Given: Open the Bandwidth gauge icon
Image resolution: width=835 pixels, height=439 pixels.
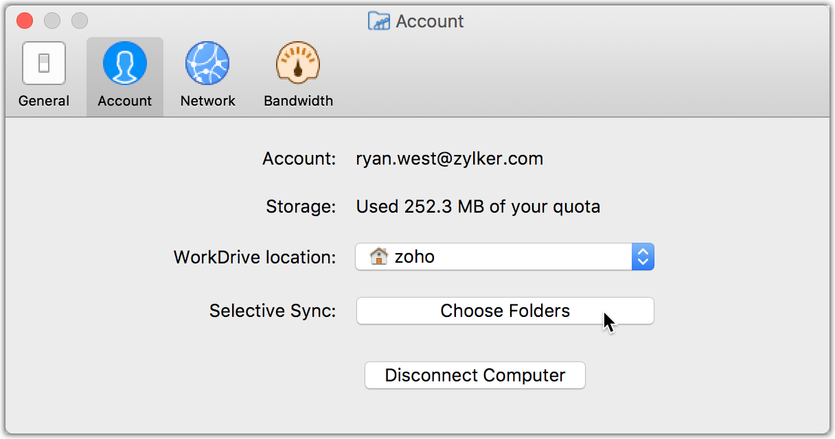Looking at the screenshot, I should pyautogui.click(x=298, y=63).
